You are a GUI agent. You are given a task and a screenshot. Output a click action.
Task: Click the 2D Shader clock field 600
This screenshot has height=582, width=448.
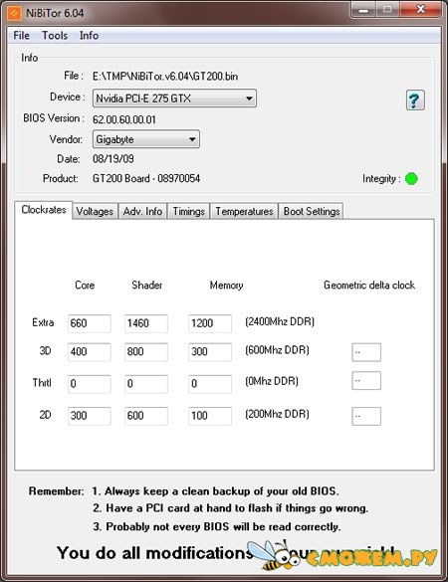point(146,416)
